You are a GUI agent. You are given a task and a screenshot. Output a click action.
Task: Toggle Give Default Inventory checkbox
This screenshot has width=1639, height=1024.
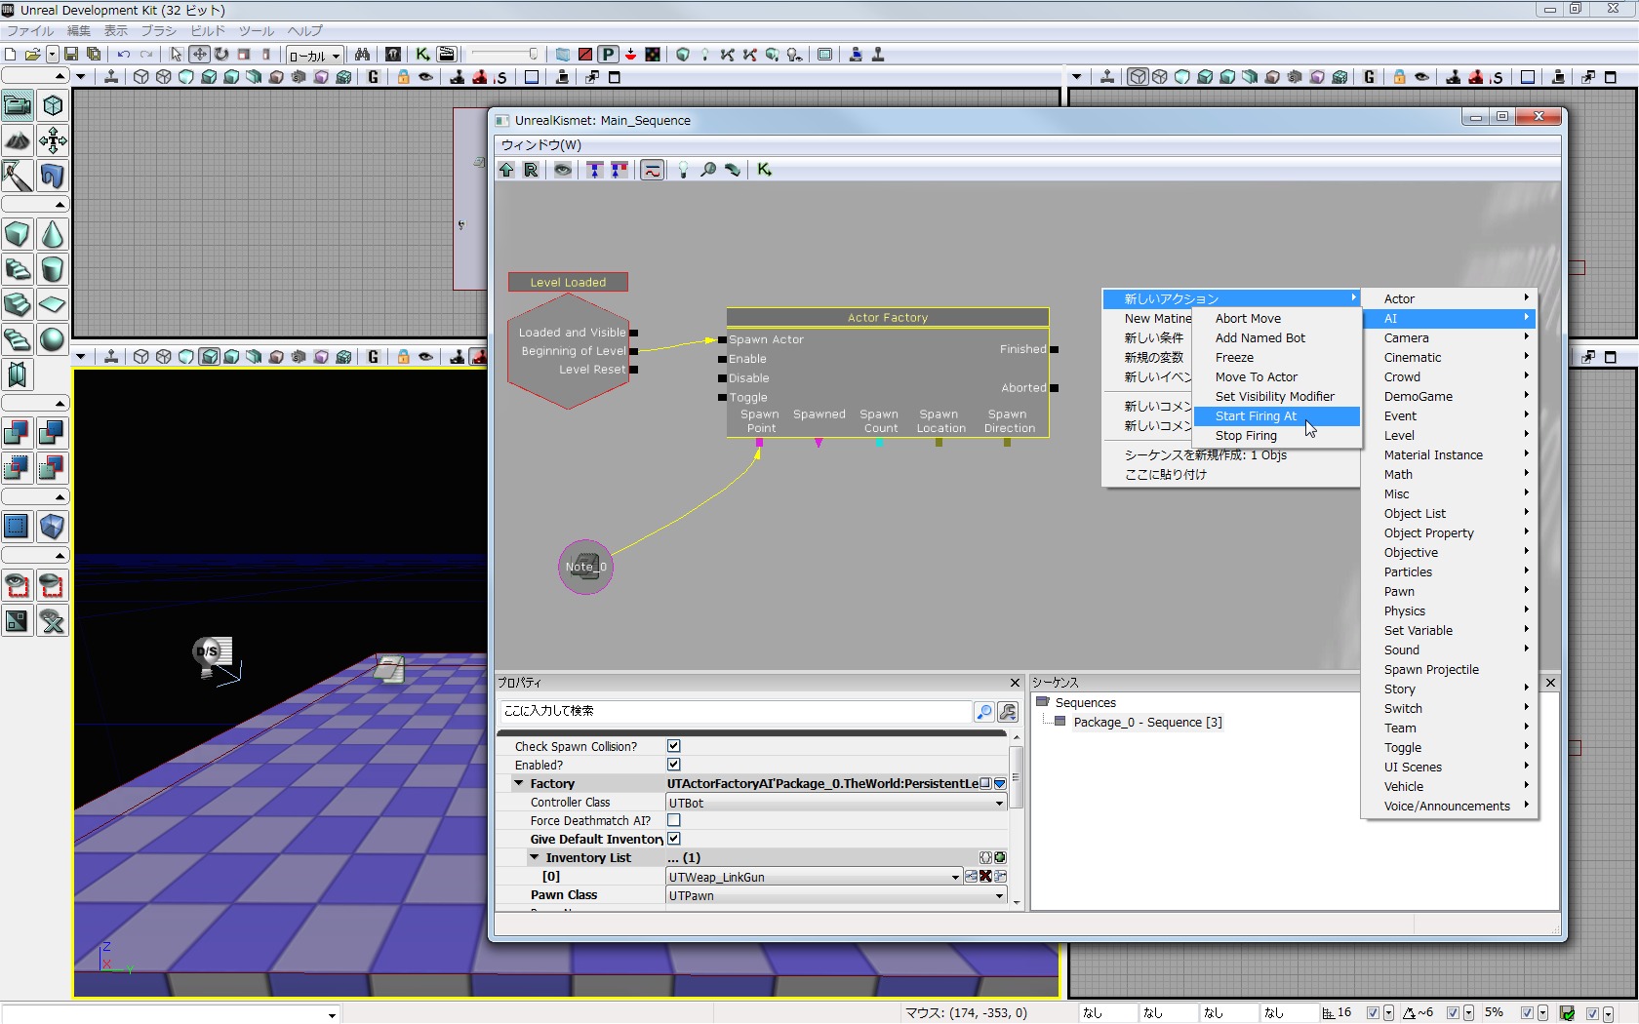tap(673, 839)
